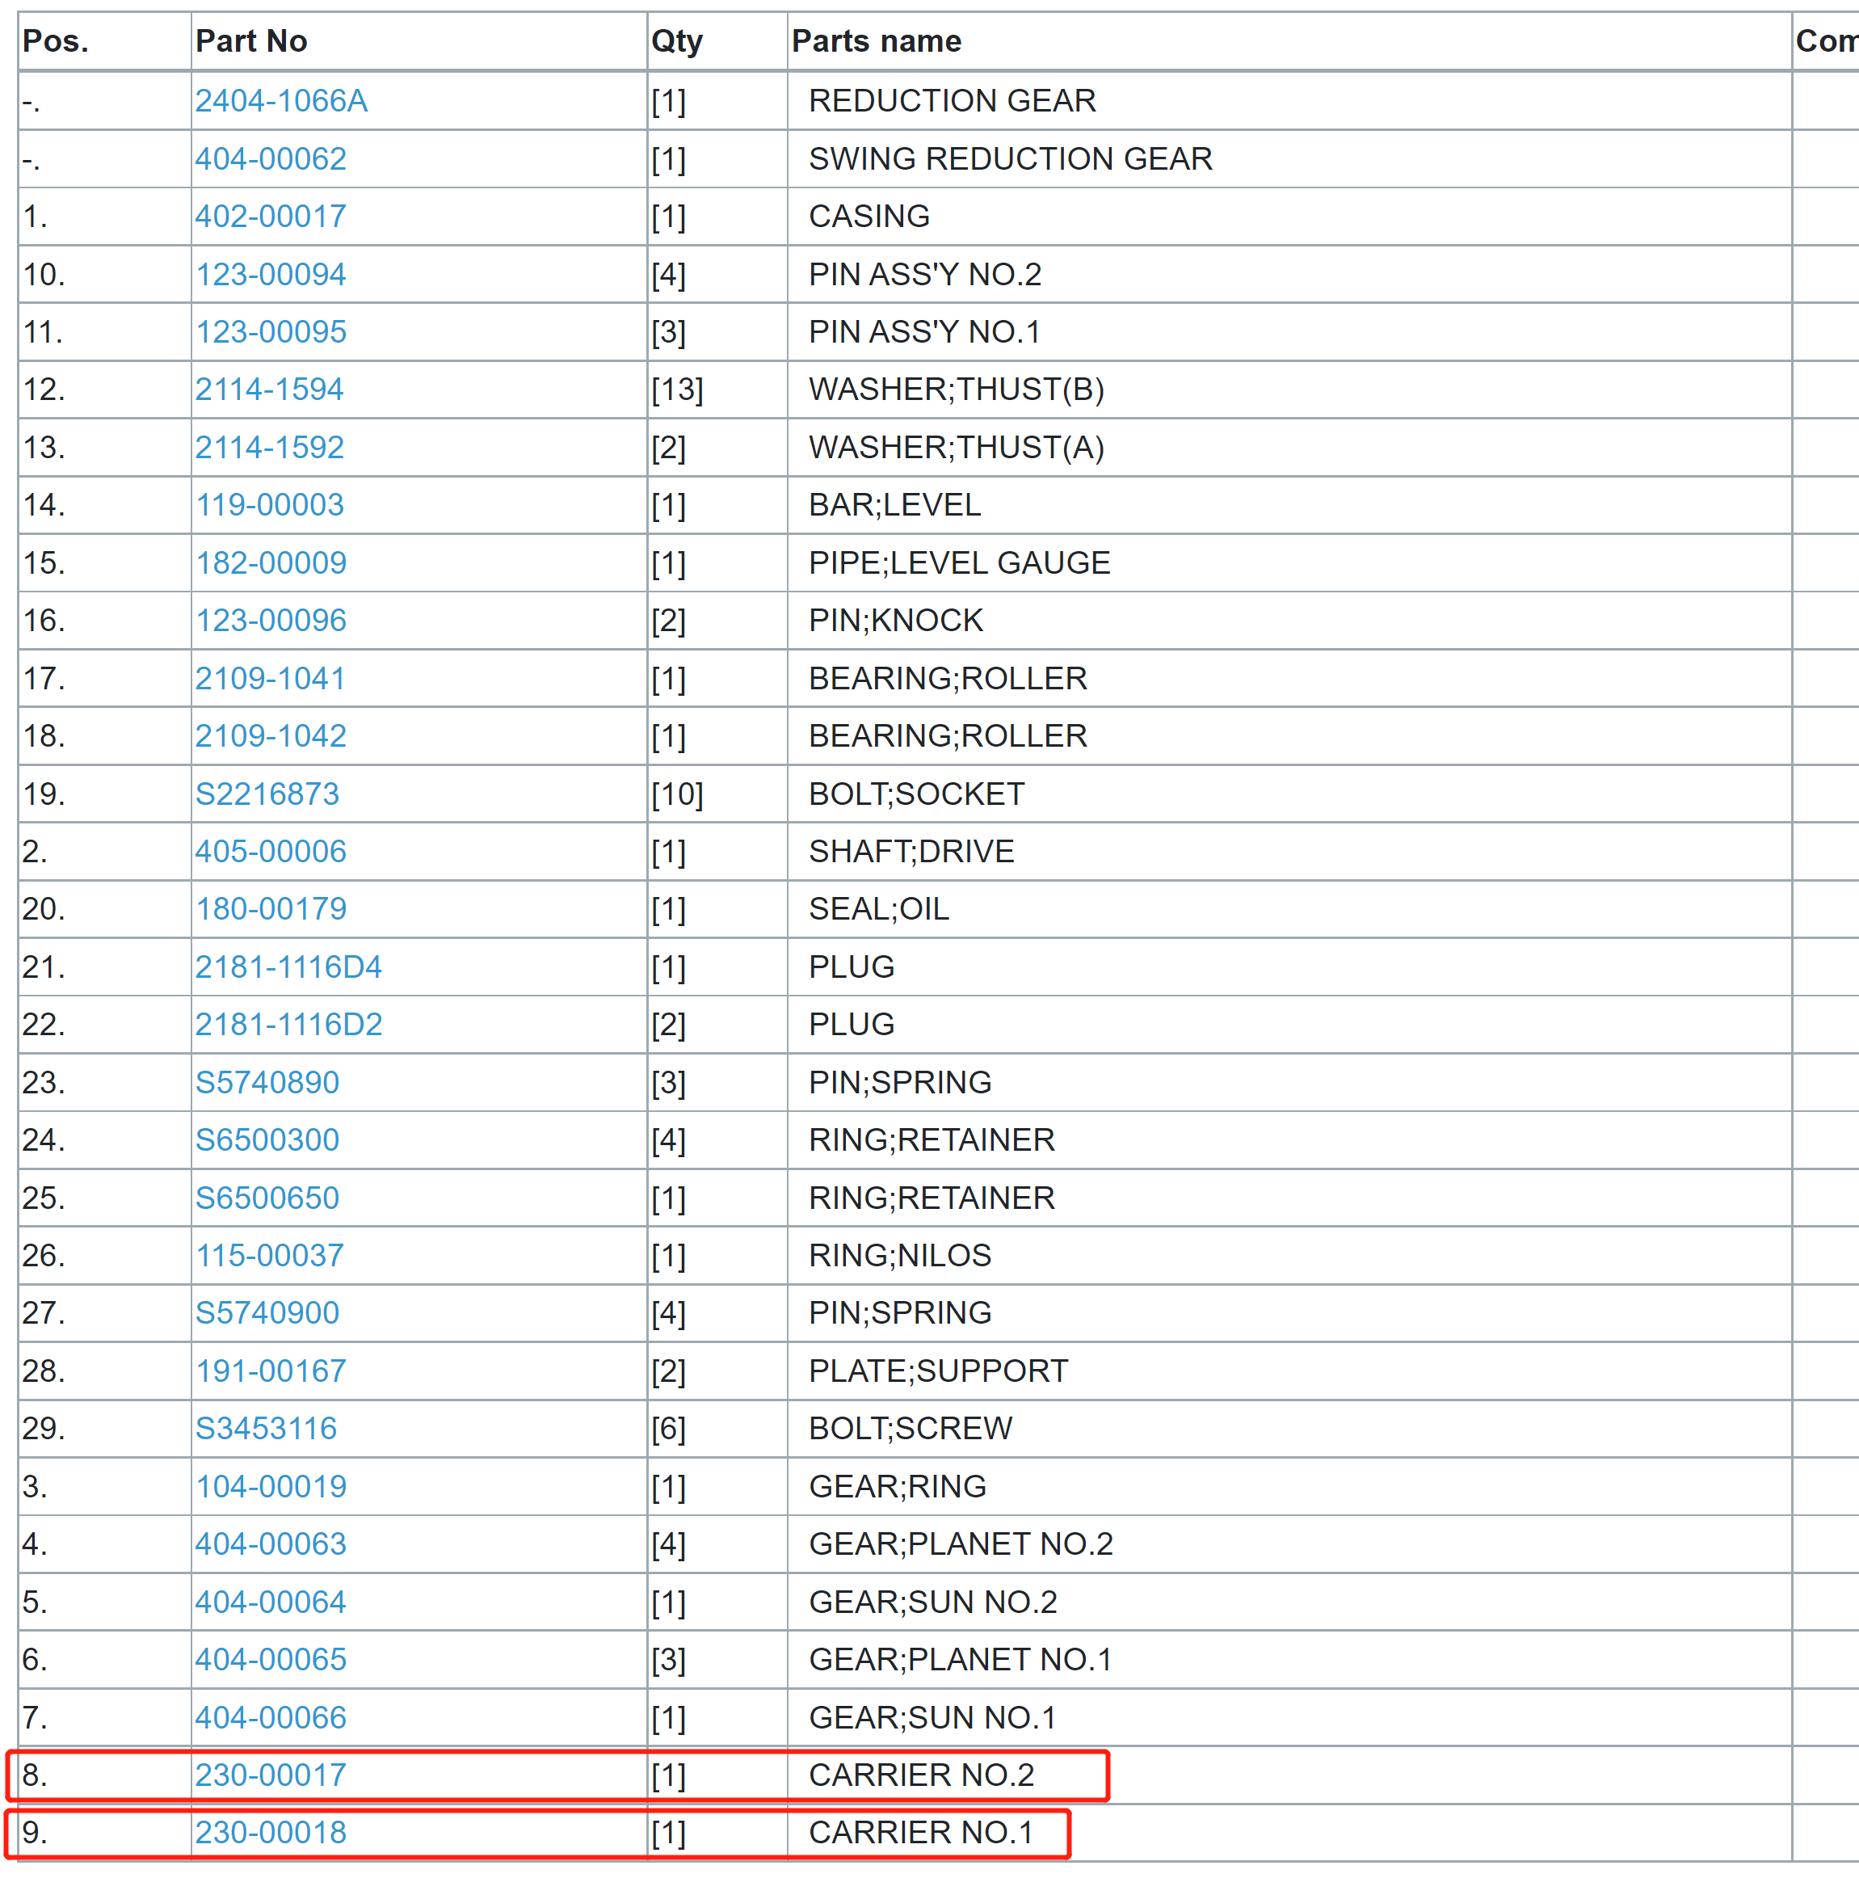Open carrier no.2 part 230-00017
Viewport: 1859px width, 1895px height.
(271, 1776)
